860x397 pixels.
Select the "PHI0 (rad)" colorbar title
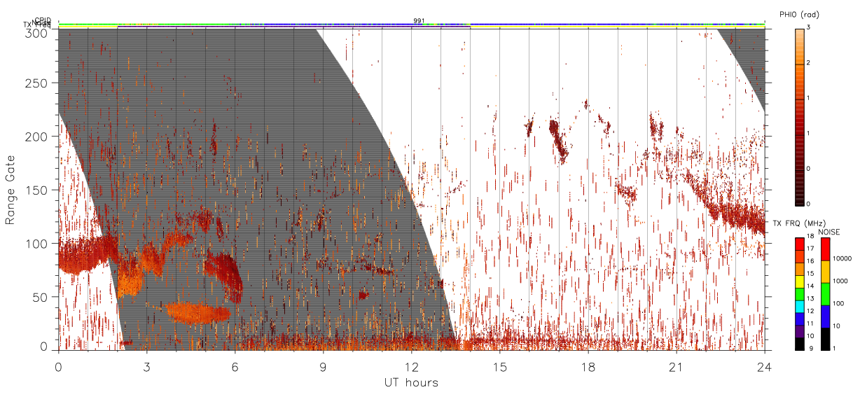tap(799, 14)
